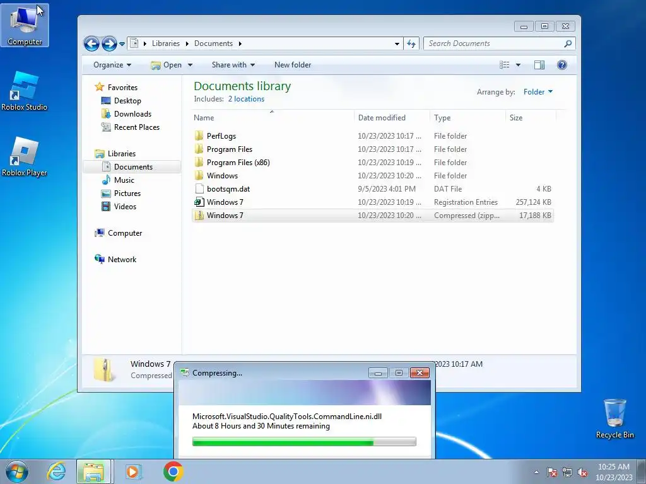Select the PerfLogs folder
Image resolution: width=646 pixels, height=484 pixels.
click(x=372, y=136)
